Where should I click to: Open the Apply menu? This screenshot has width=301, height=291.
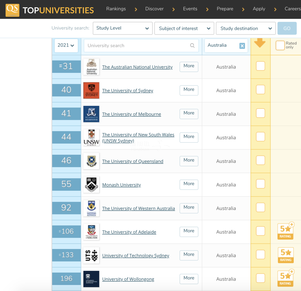[259, 9]
